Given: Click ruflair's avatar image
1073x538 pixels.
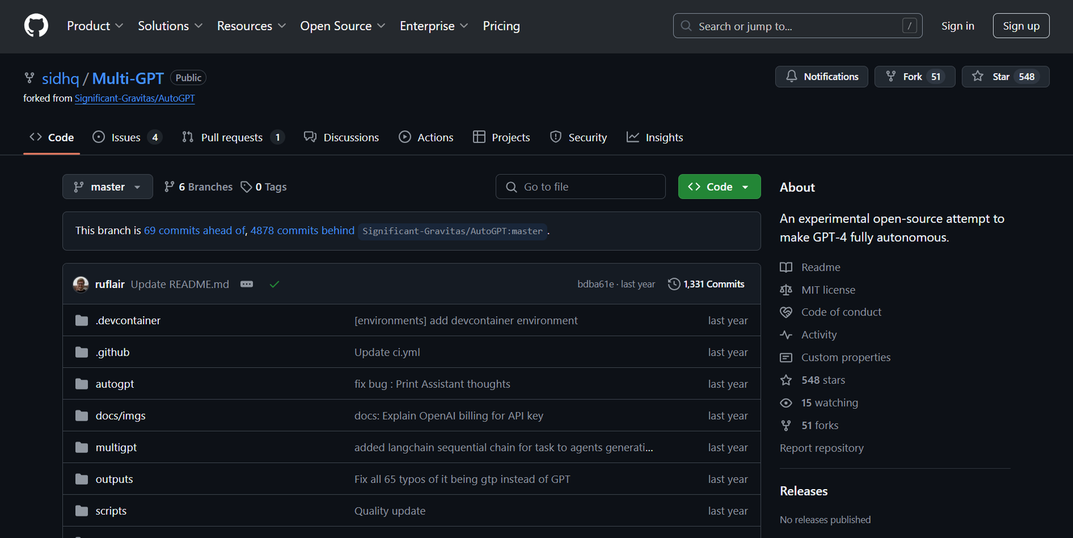Looking at the screenshot, I should [81, 284].
